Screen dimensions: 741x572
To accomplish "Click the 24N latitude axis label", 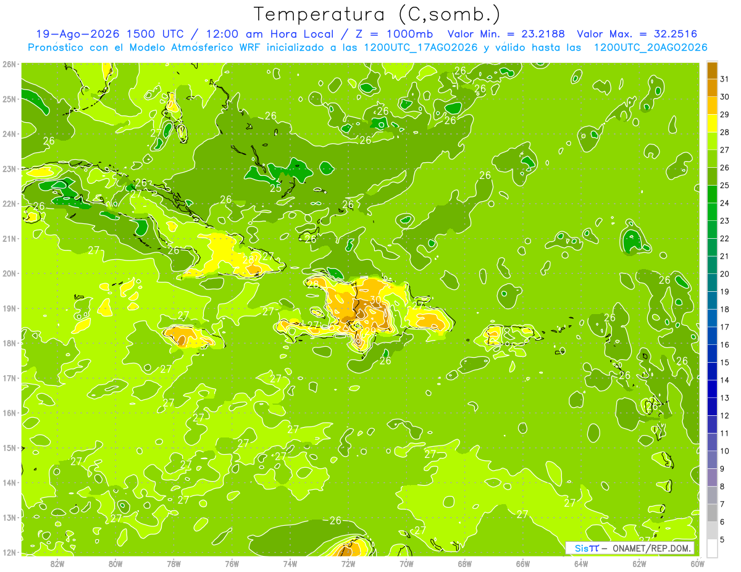I will 9,133.
